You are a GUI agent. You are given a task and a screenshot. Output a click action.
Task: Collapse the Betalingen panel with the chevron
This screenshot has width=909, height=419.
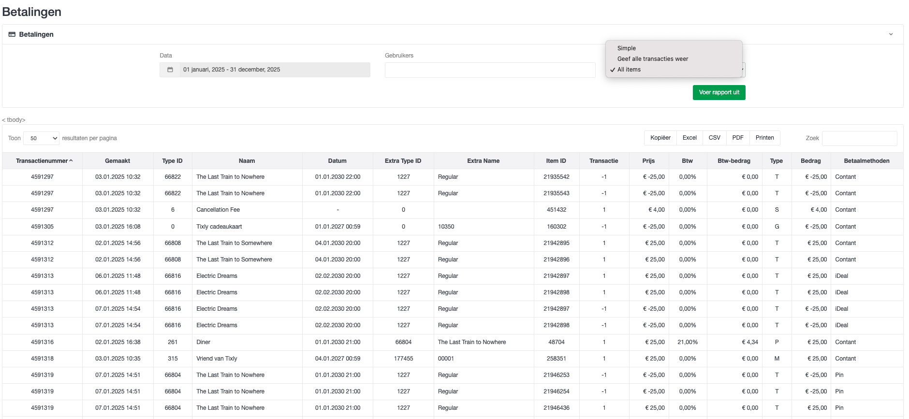(891, 34)
